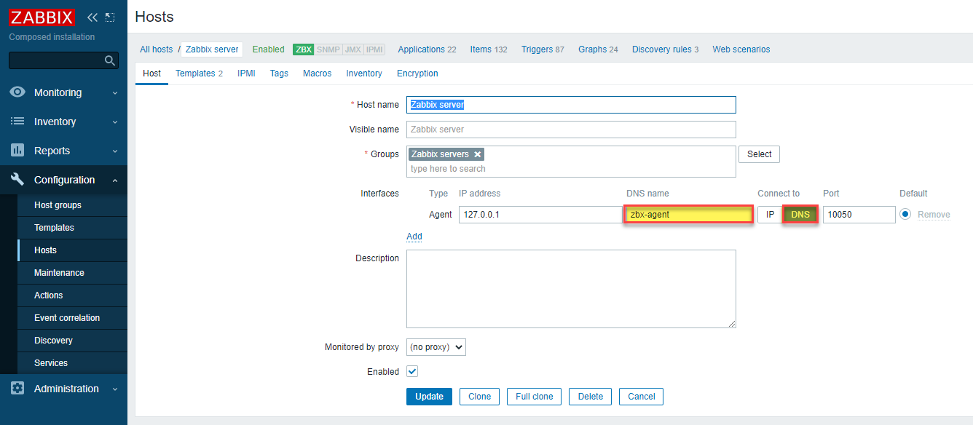Viewport: 973px width, 425px height.
Task: Click into the DNS name field
Action: click(688, 215)
